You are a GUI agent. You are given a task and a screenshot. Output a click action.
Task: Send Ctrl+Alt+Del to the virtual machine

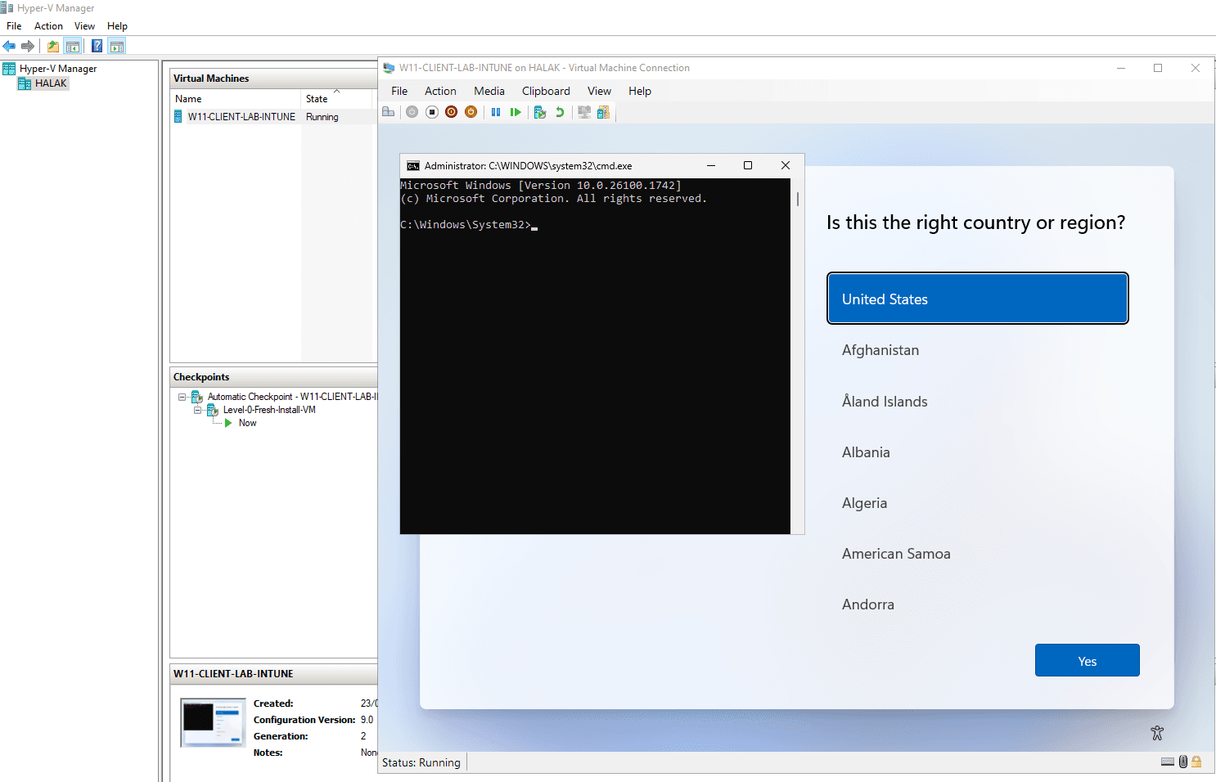(x=388, y=112)
